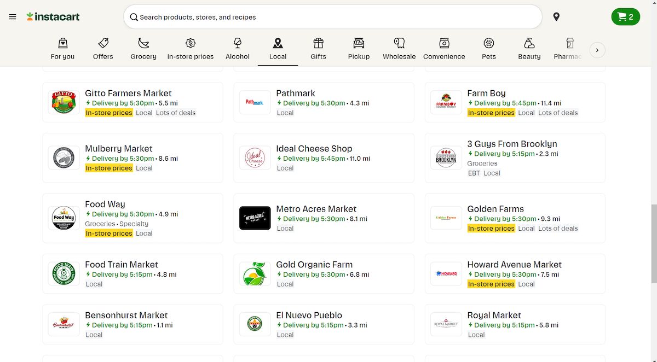
Task: Select the 3 Guys From Brooklyn logo
Action: click(446, 157)
